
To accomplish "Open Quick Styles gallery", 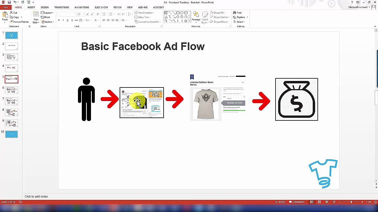I will [x=205, y=18].
